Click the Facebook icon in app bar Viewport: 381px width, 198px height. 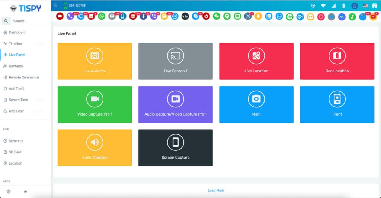143,16
